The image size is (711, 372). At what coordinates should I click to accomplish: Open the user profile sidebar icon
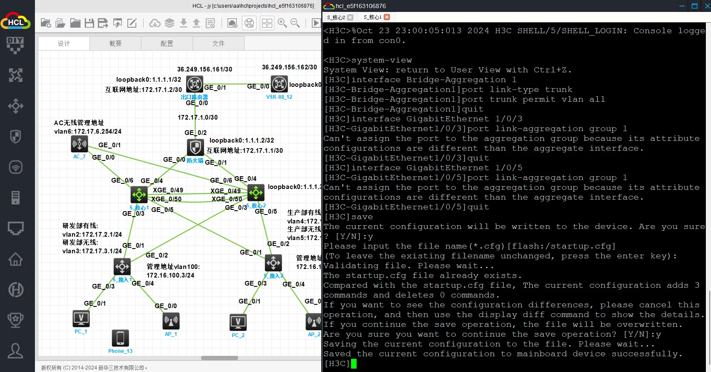15,351
